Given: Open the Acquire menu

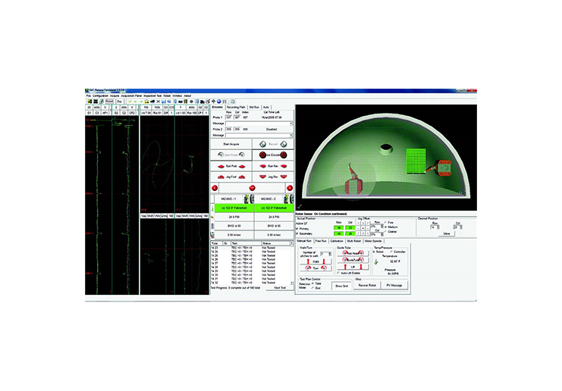Looking at the screenshot, I should 115,95.
